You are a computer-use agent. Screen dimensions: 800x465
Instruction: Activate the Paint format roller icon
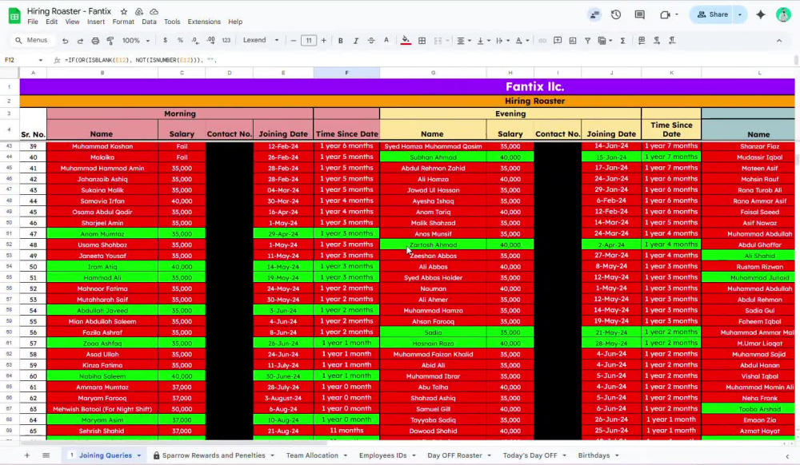(110, 41)
